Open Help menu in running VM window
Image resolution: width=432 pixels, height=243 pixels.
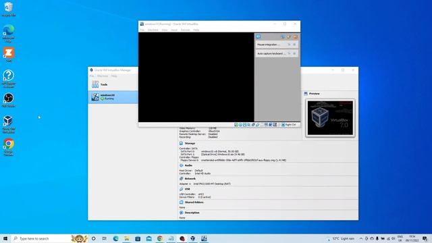[x=196, y=30]
